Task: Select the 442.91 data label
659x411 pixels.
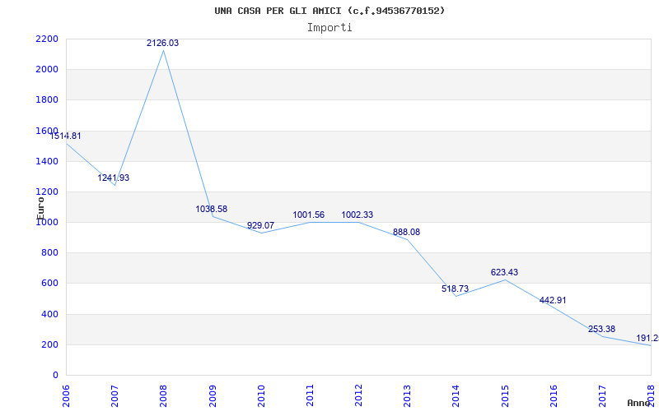Action: (553, 300)
